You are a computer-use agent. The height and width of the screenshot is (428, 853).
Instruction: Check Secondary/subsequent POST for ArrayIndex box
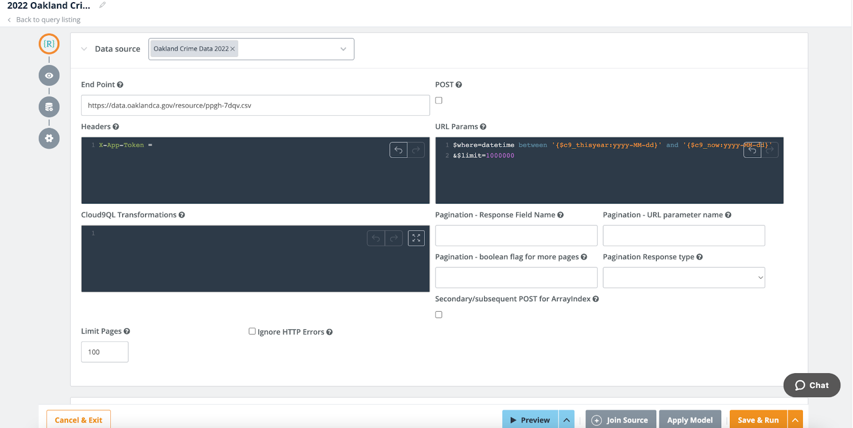tap(439, 314)
